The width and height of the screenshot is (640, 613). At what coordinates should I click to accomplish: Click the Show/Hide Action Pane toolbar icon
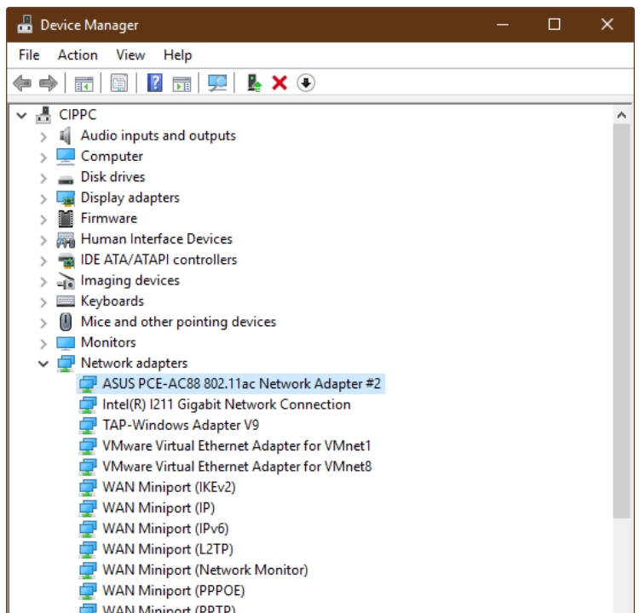pyautogui.click(x=182, y=83)
